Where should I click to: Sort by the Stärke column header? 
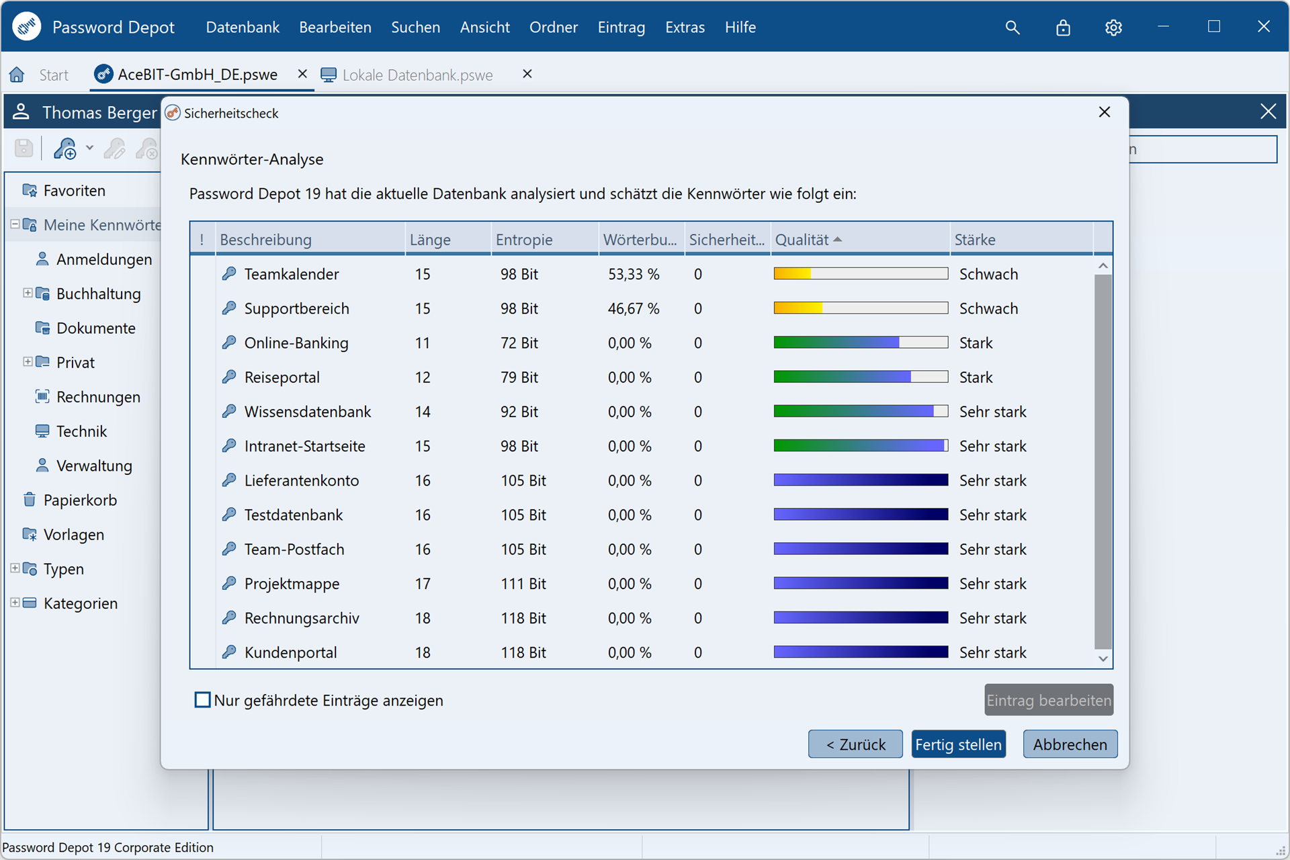pyautogui.click(x=1022, y=239)
